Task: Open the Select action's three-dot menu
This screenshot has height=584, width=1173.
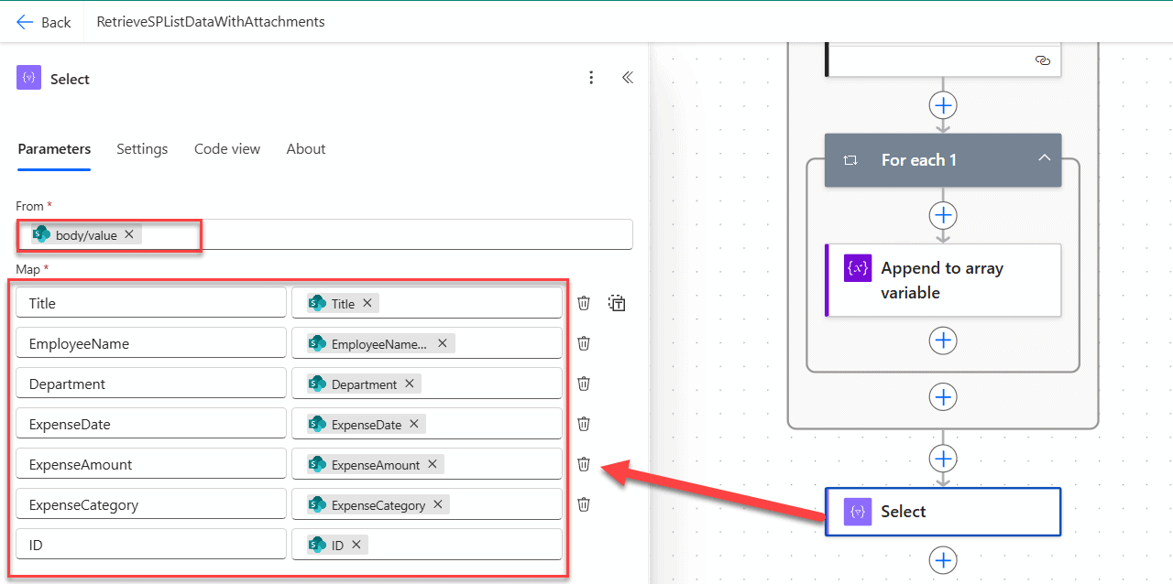Action: tap(591, 78)
